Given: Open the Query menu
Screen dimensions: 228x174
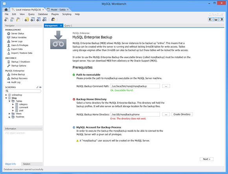Looking at the screenshot, I should click(x=31, y=14).
